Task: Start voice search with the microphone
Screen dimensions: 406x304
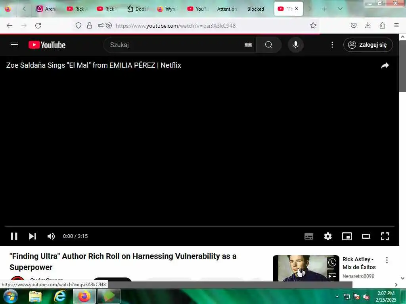Action: [x=296, y=45]
